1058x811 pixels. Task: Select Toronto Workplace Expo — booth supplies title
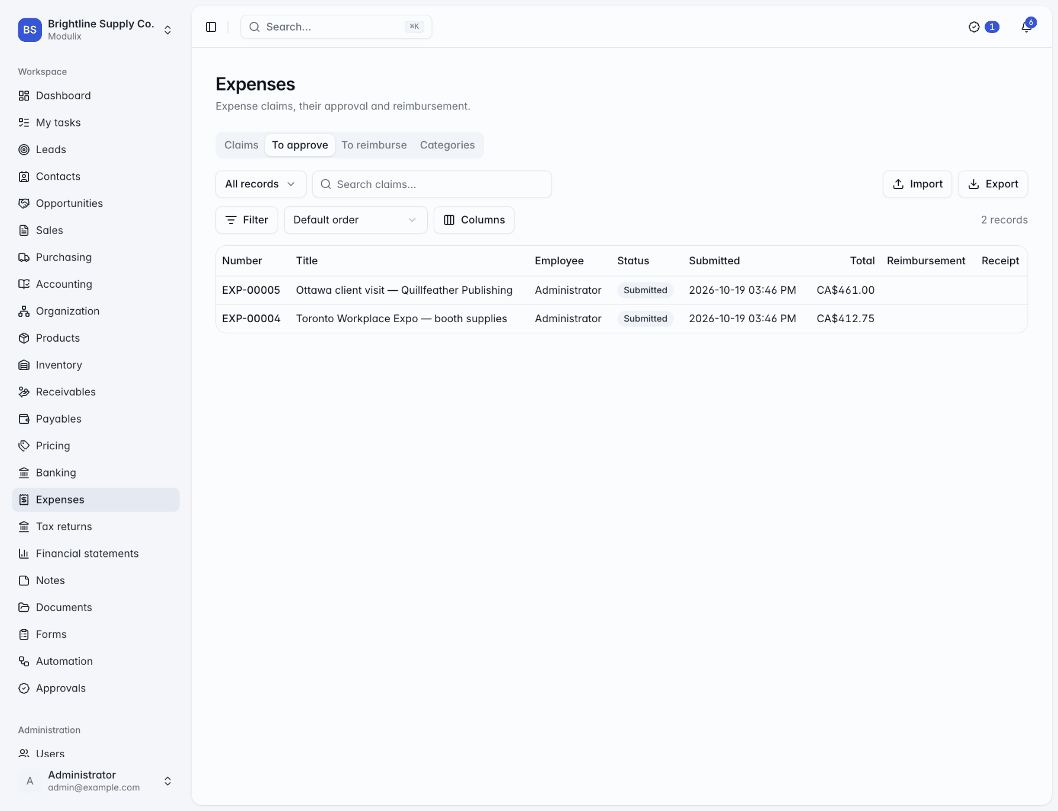[x=401, y=319]
